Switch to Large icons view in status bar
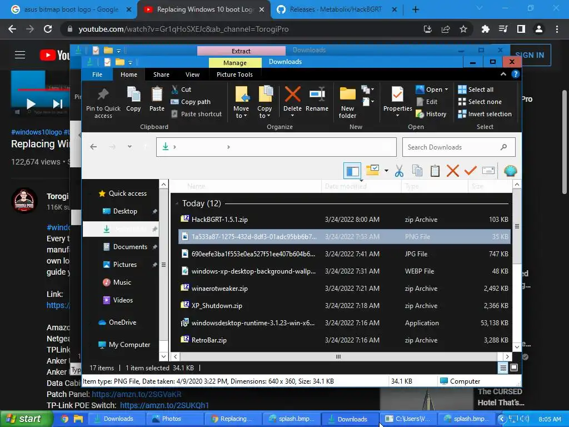This screenshot has width=569, height=427. [514, 368]
